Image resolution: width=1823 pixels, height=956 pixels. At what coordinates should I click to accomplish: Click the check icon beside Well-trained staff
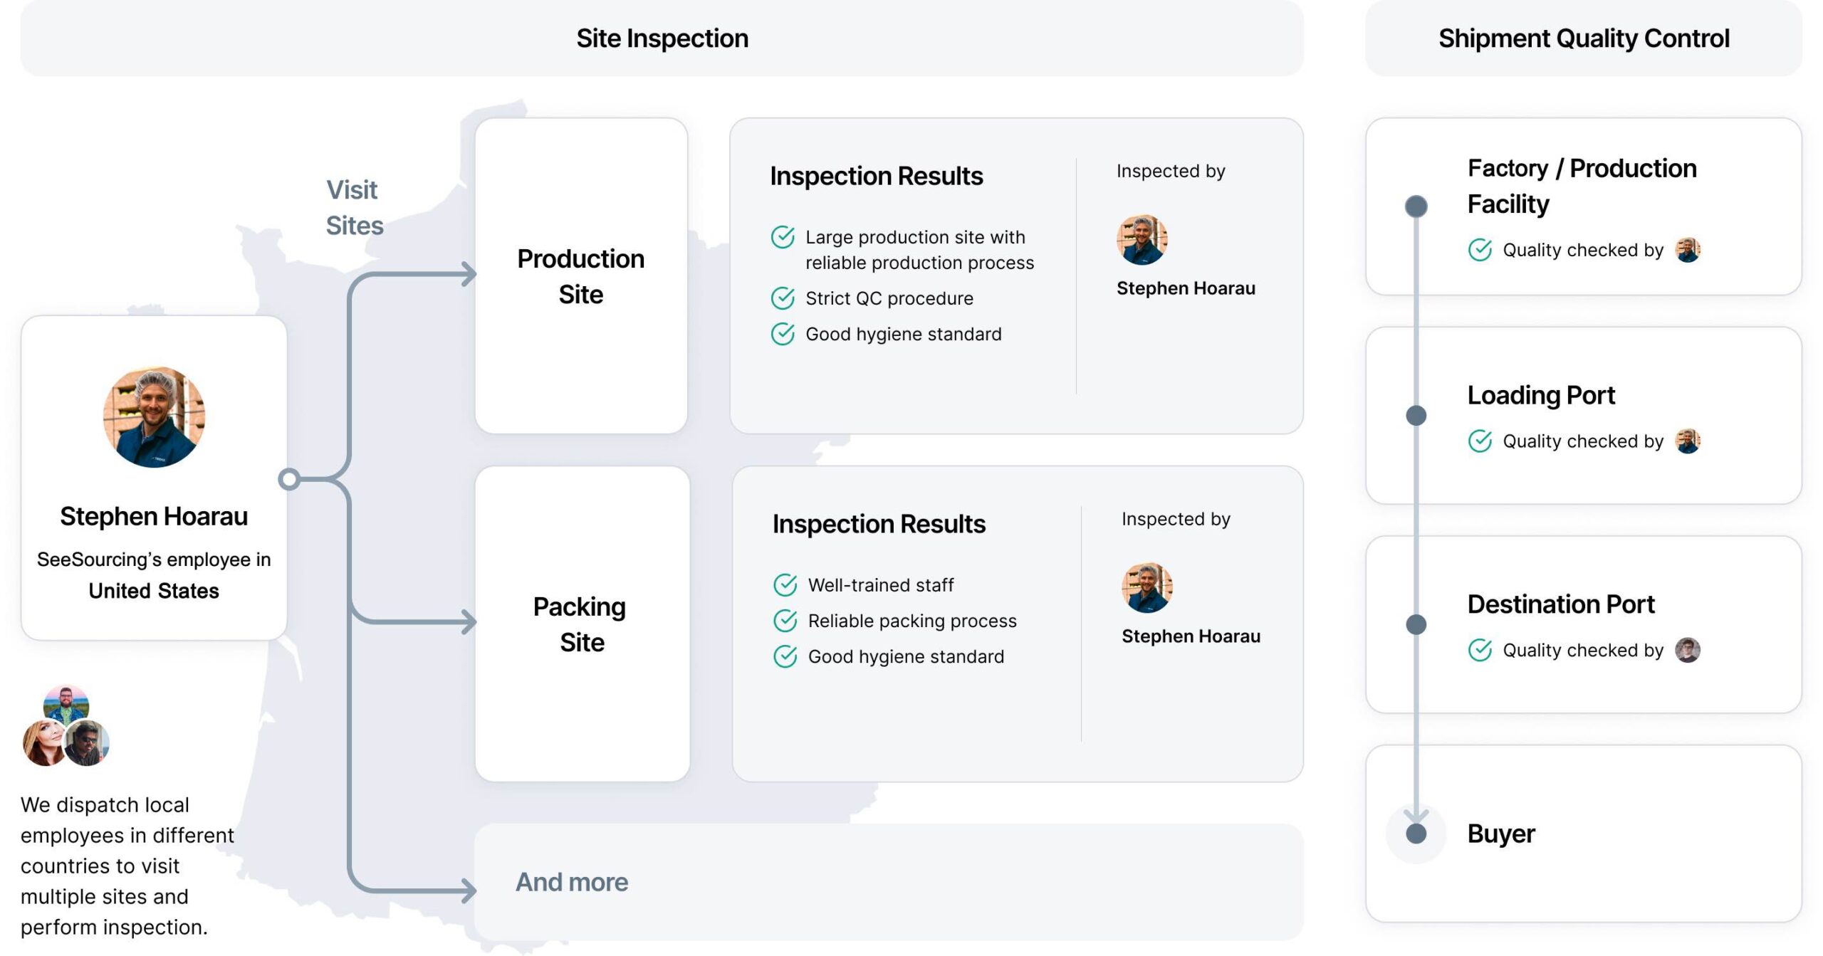[x=785, y=585]
